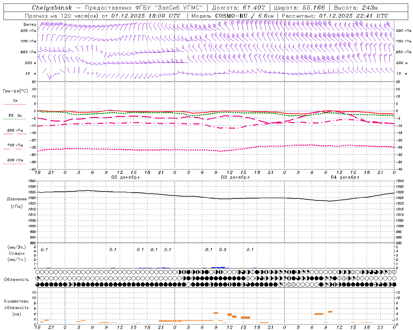This screenshot has width=413, height=330.
Task: Click the 'Конвективн.' convective cloud label
Action: (17, 301)
